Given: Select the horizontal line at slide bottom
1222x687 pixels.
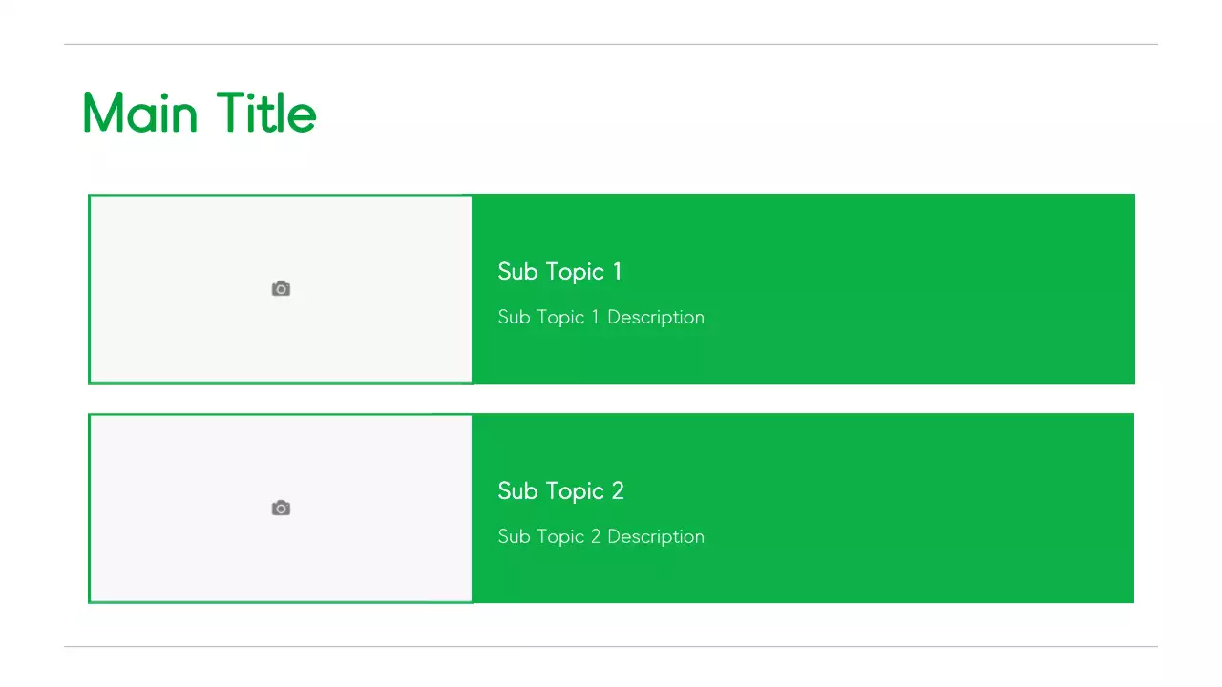Looking at the screenshot, I should (x=611, y=646).
